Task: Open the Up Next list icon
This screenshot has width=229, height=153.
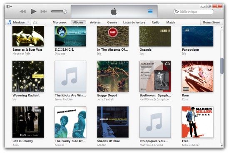Action: click(x=150, y=11)
